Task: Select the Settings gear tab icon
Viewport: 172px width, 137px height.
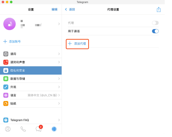Action: coord(54,129)
